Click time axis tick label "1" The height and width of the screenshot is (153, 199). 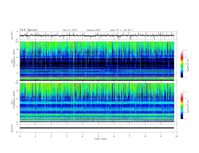tap(35, 136)
